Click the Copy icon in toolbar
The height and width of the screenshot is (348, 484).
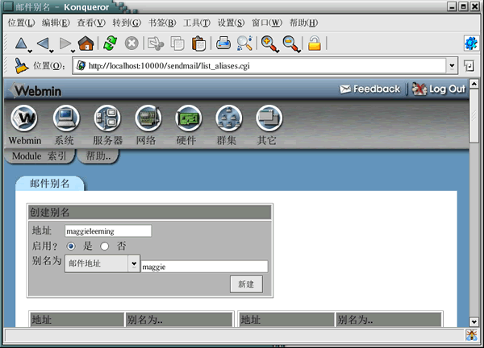click(x=177, y=43)
